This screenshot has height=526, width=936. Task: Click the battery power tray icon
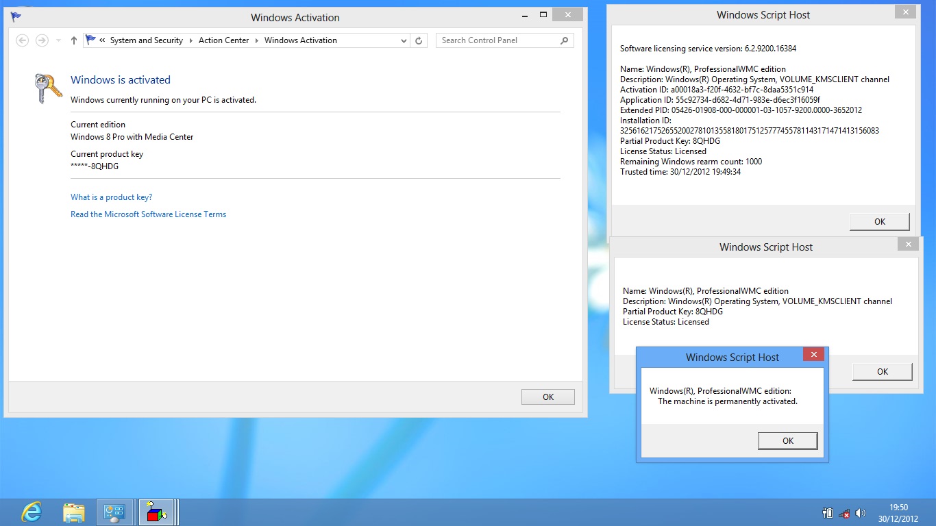(827, 513)
